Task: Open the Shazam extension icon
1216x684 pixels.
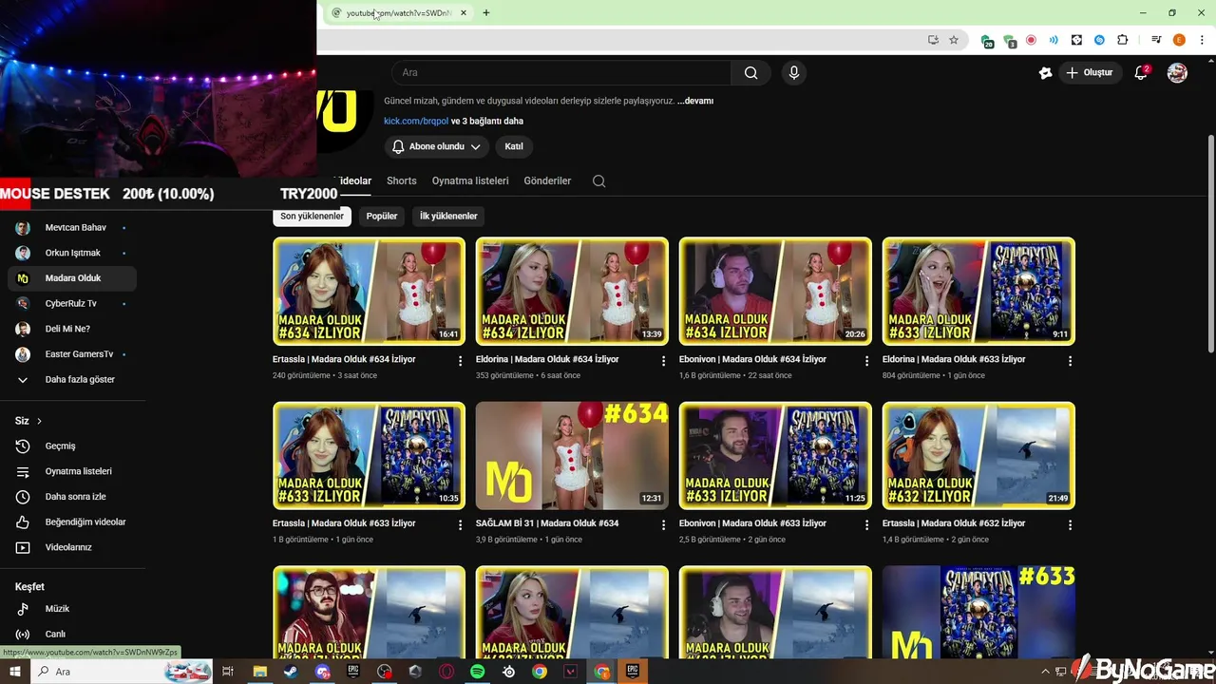Action: coord(1099,40)
